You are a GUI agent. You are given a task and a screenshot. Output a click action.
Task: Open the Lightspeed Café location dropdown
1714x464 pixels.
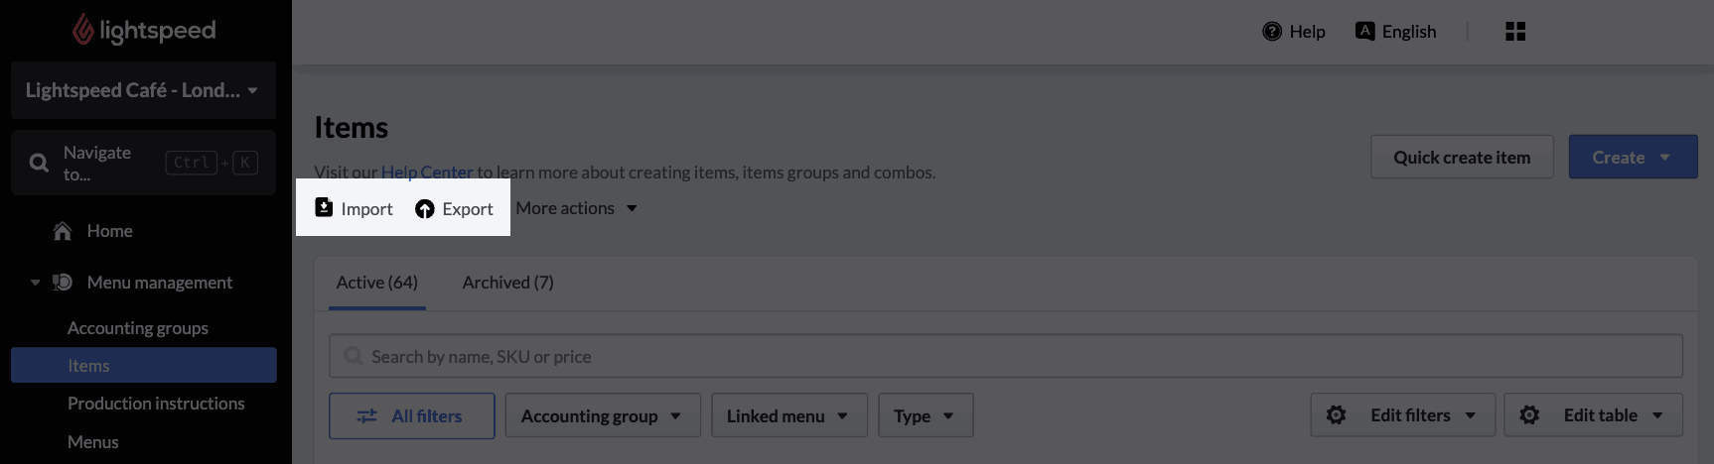point(144,90)
